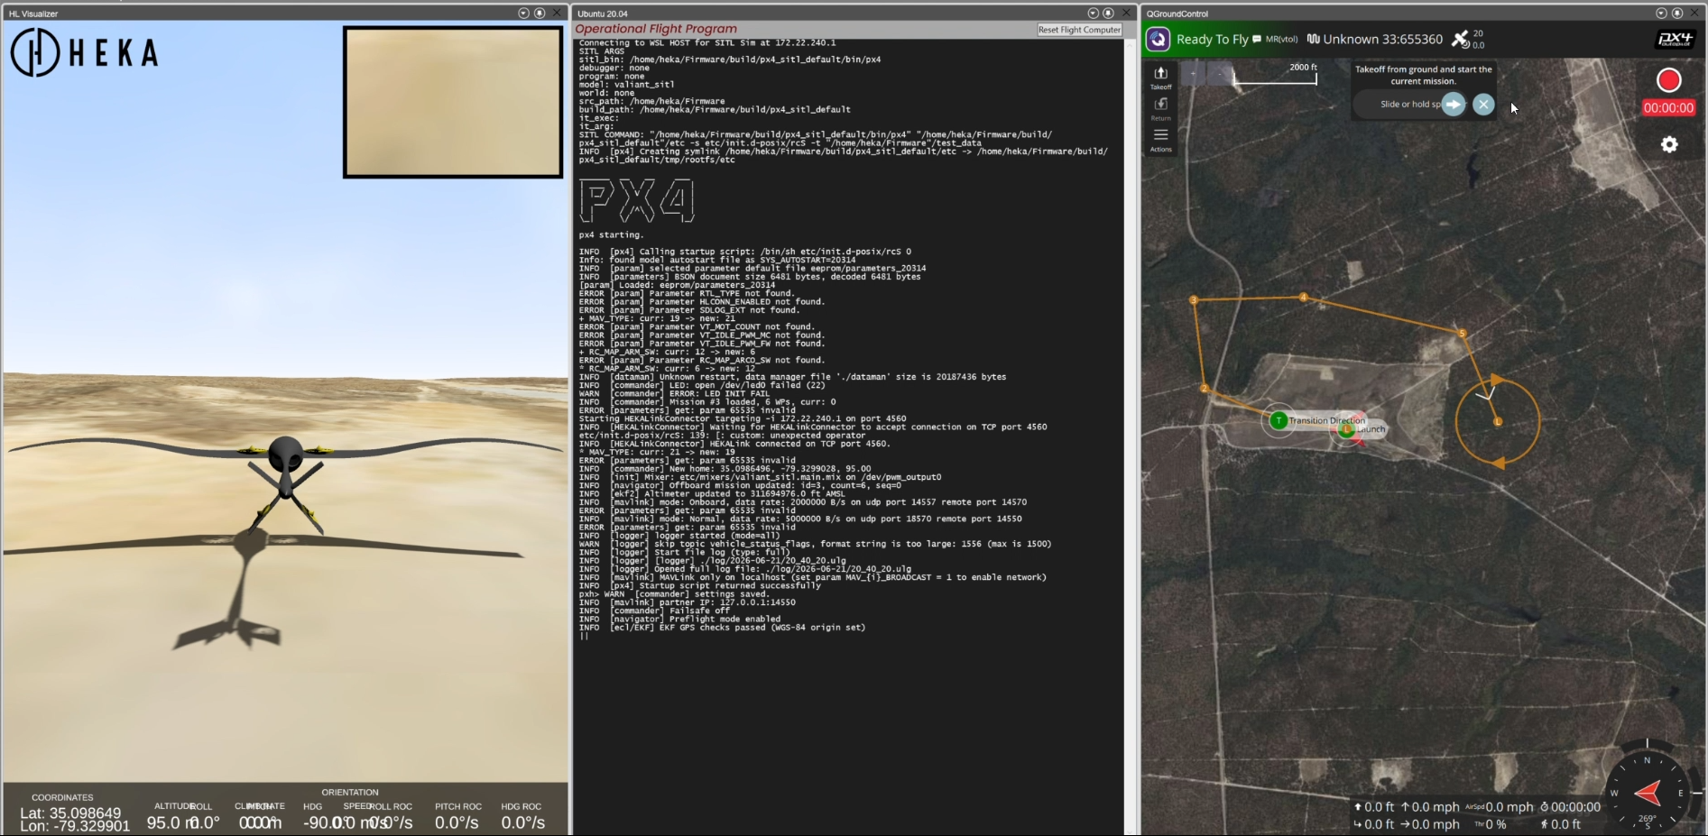The image size is (1708, 836).
Task: Expand the Ready To Fly status panel
Action: coord(1212,40)
